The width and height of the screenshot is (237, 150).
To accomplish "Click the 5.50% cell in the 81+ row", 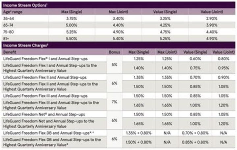I will [x=67, y=38].
